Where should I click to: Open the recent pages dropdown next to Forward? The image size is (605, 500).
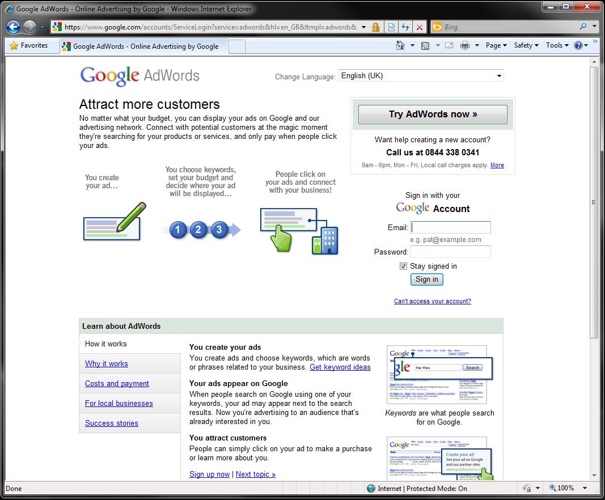pos(42,27)
